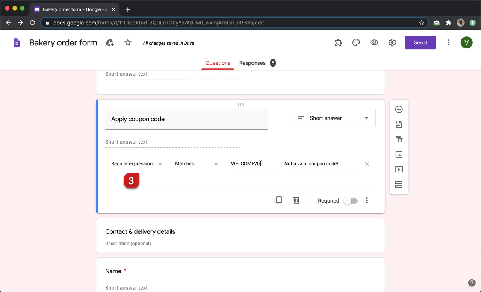The width and height of the screenshot is (481, 292).
Task: Switch to the Responses tab
Action: point(253,63)
